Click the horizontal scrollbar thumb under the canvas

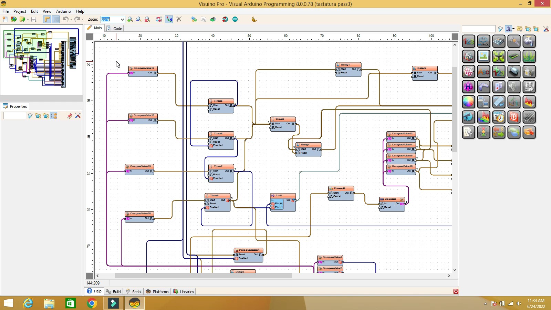pos(203,276)
